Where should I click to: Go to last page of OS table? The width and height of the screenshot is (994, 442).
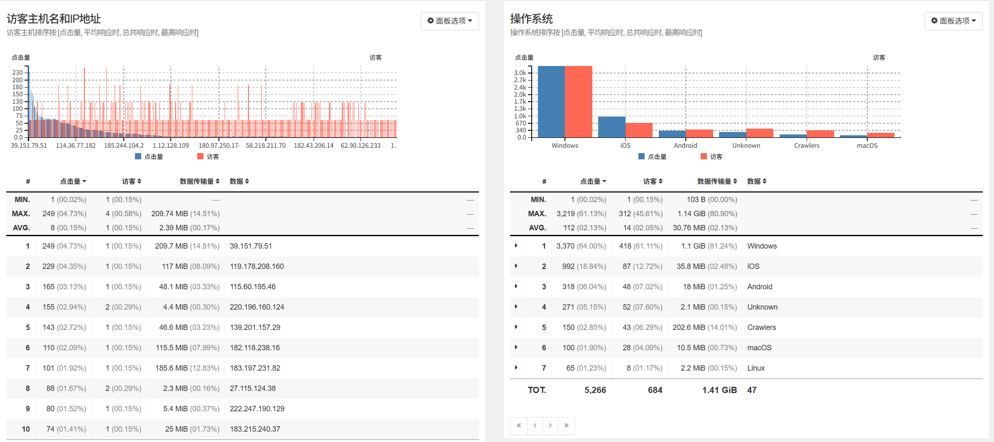click(567, 426)
